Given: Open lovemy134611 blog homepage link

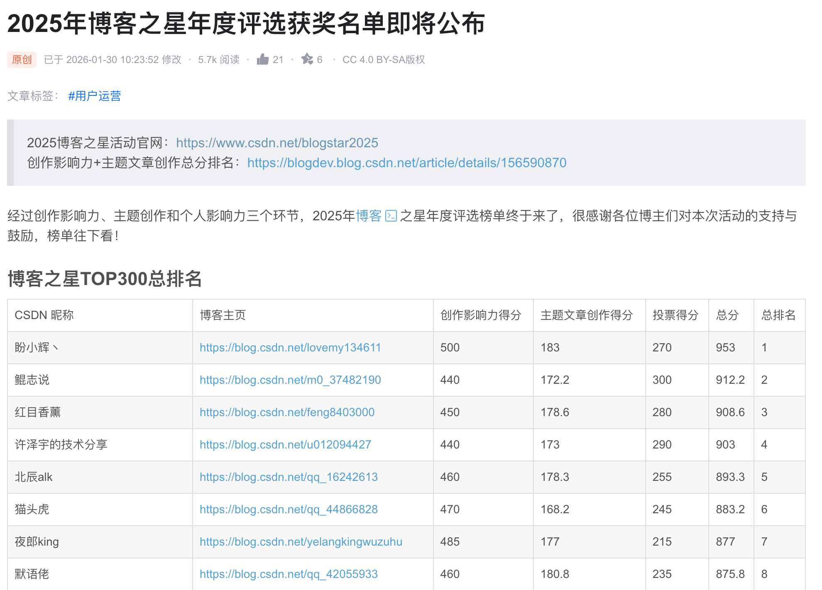Looking at the screenshot, I should point(290,347).
